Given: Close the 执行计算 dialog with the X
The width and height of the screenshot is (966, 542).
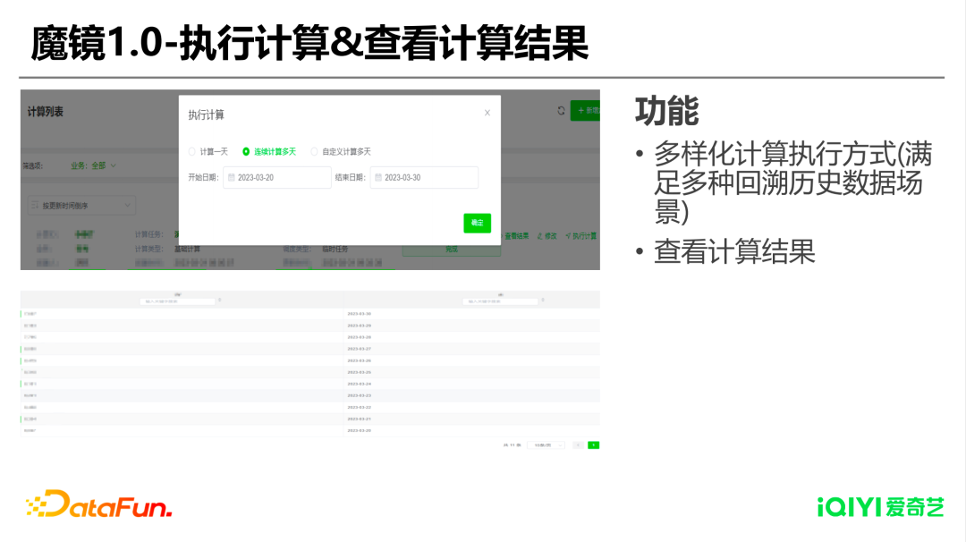Looking at the screenshot, I should [487, 113].
